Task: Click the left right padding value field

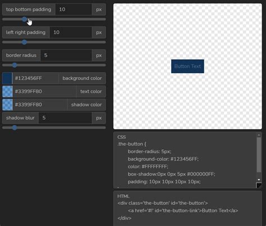Action: [x=71, y=32]
